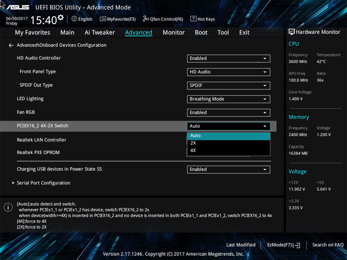Image resolution: width=347 pixels, height=260 pixels.
Task: Choose Auto in the open list
Action: coord(228,136)
